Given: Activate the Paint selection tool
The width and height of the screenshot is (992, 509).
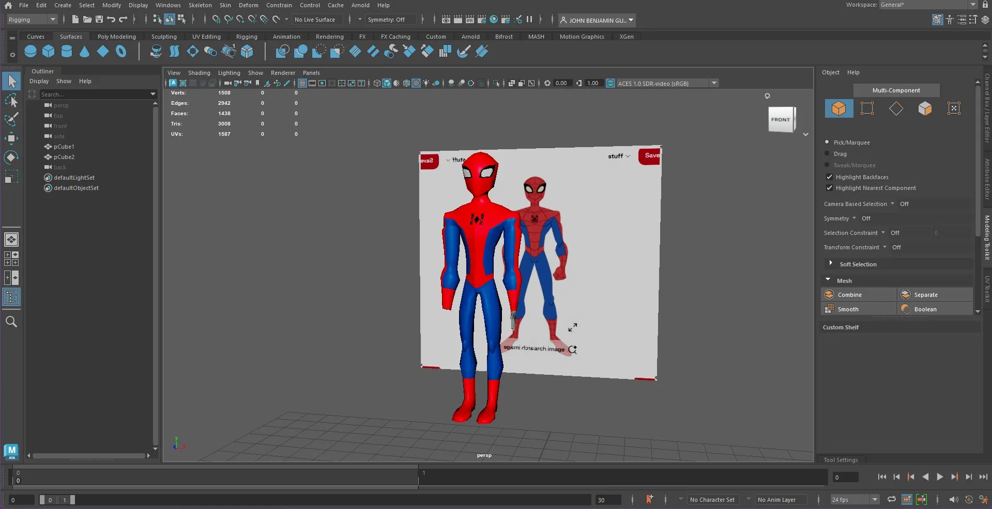Looking at the screenshot, I should coord(11,119).
